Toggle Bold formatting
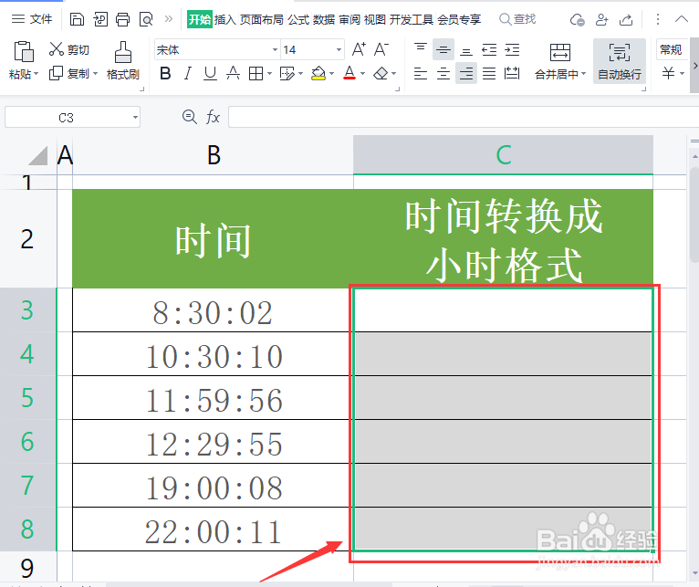This screenshot has height=587, width=699. 165,73
